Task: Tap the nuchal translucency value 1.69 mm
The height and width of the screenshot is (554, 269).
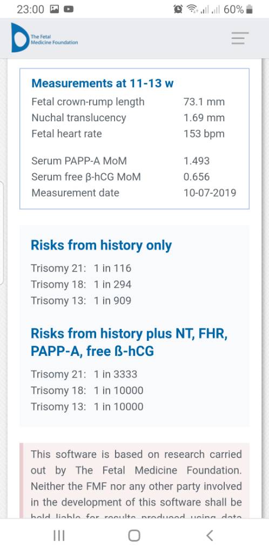Action: [x=204, y=117]
